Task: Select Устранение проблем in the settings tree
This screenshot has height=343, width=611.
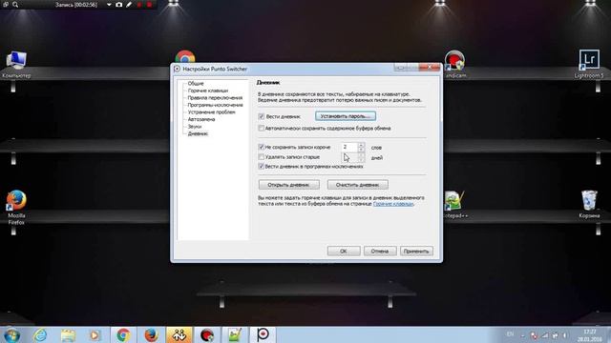Action: click(x=211, y=112)
